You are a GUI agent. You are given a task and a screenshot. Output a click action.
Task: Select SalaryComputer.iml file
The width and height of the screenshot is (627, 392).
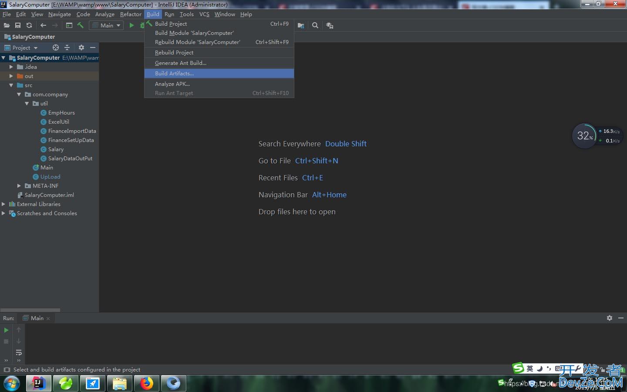(49, 195)
